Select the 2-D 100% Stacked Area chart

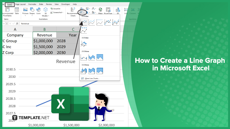pyautogui.click(x=100, y=57)
